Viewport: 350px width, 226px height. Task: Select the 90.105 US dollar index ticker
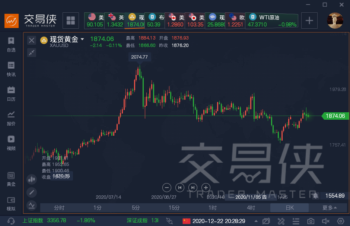(x=95, y=21)
